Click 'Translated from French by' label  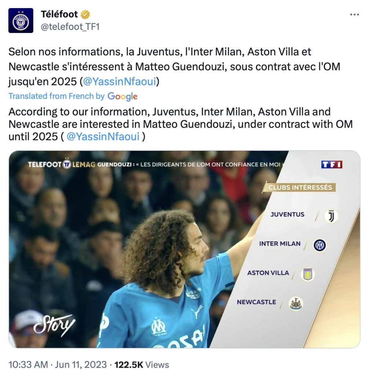pyautogui.click(x=56, y=96)
